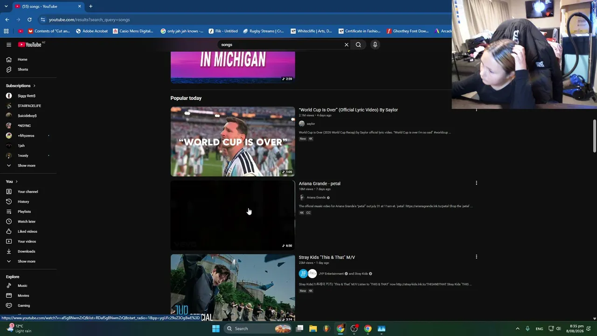Clear the songs search query
597x336 pixels.
click(347, 45)
